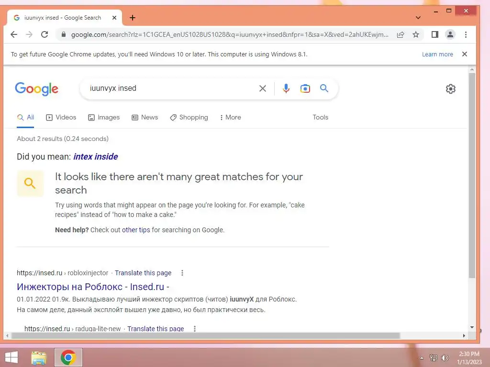Screen dimensions: 490x367
Task: Start voice search with microphone icon
Action: click(x=286, y=88)
